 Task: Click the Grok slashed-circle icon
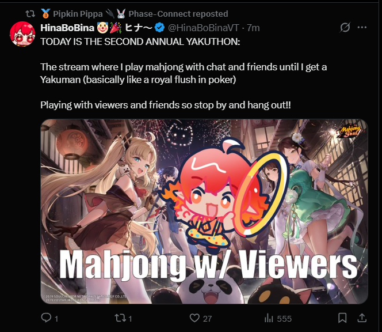tap(345, 27)
